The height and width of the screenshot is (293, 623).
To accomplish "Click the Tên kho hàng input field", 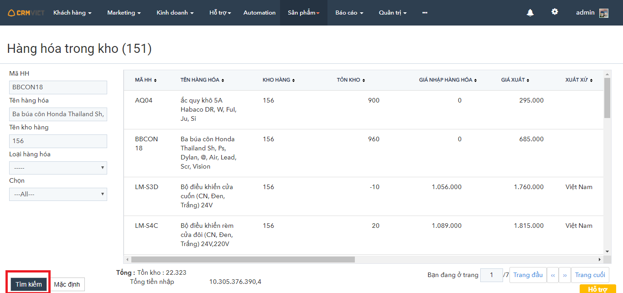I will coord(58,141).
